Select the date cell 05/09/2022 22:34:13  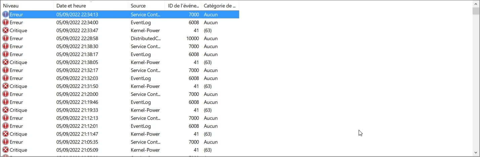point(77,14)
